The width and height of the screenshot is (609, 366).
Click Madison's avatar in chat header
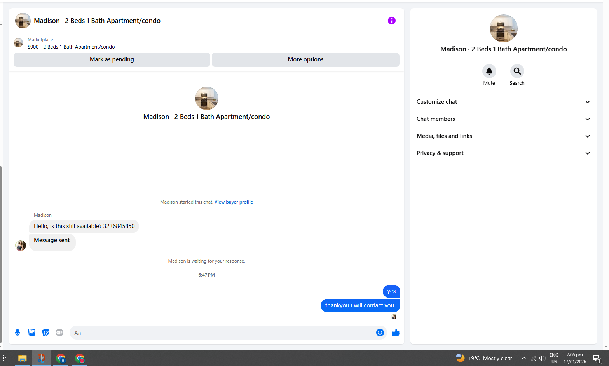pyautogui.click(x=23, y=21)
